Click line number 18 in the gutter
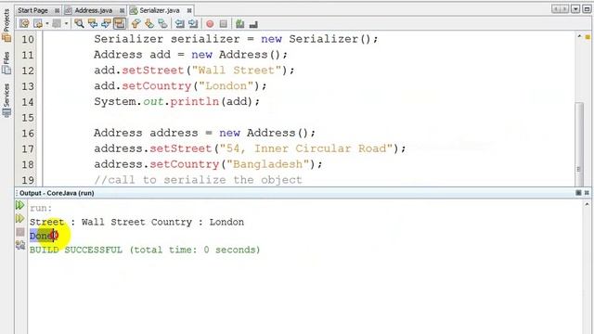This screenshot has width=594, height=334. click(x=28, y=165)
